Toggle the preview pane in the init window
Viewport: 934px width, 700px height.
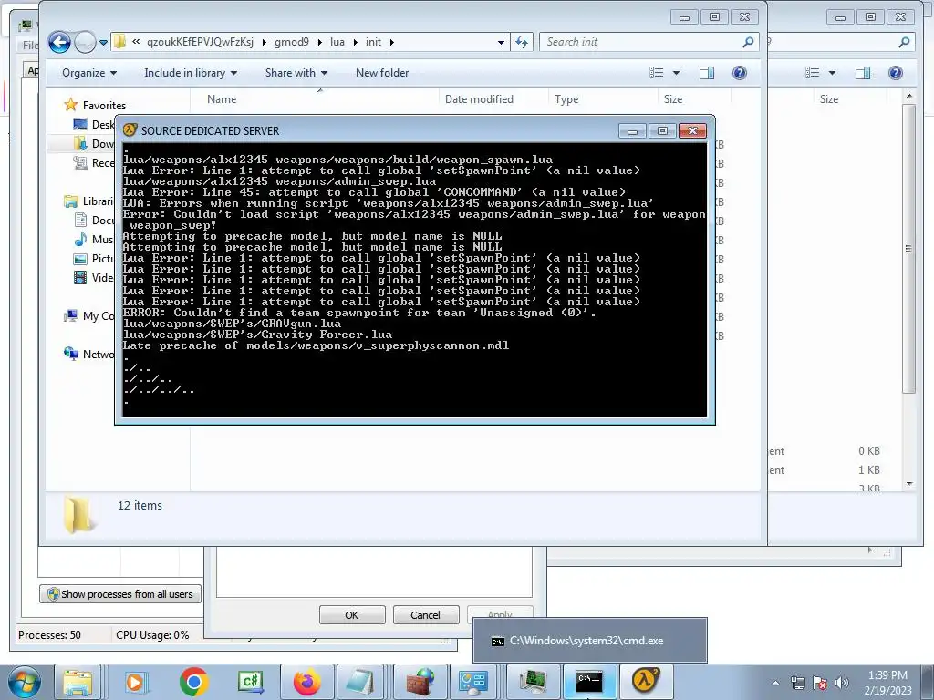click(707, 73)
